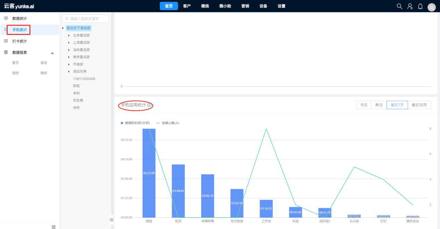The image size is (440, 229).
Task: Click the 东方财富 bar labeled 02:02:59
Action: [237, 203]
